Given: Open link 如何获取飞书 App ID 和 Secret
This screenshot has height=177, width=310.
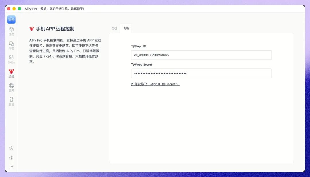Looking at the screenshot, I should 155,84.
